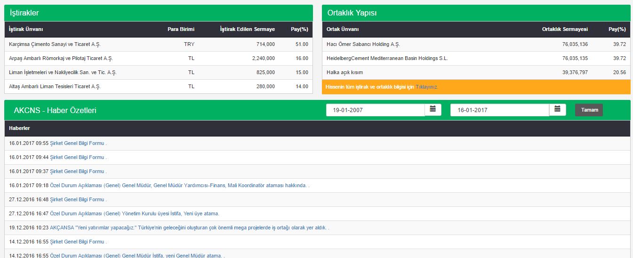This screenshot has width=633, height=258.
Task: Select the Karçimsa Çimento Sanayi ve Ticaret A.Ş. row
Action: 159,44
